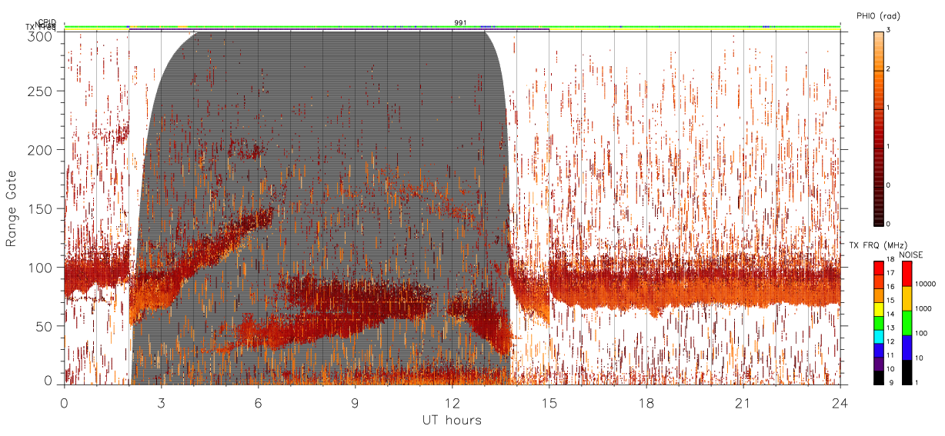Screen dimensions: 945x436
Task: Click the 1000 label on NOISE scale
Action: click(x=924, y=308)
